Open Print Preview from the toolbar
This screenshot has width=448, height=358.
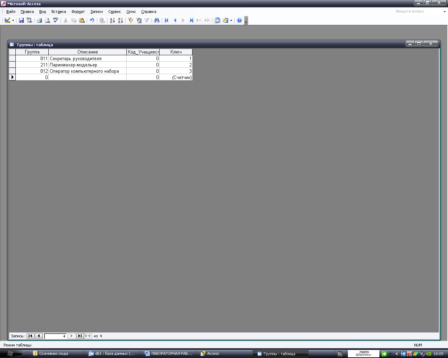[x=47, y=20]
